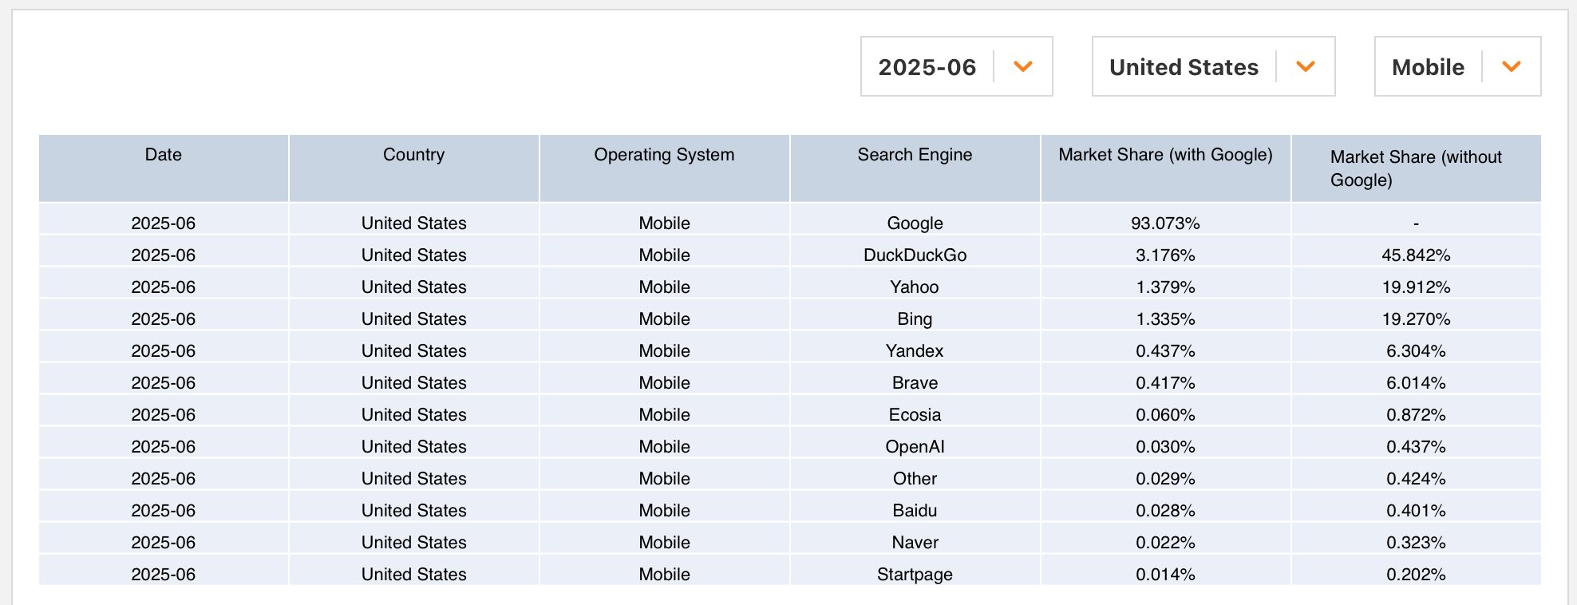The image size is (1577, 605).
Task: Open the United States country dropdown
Action: 1213,66
